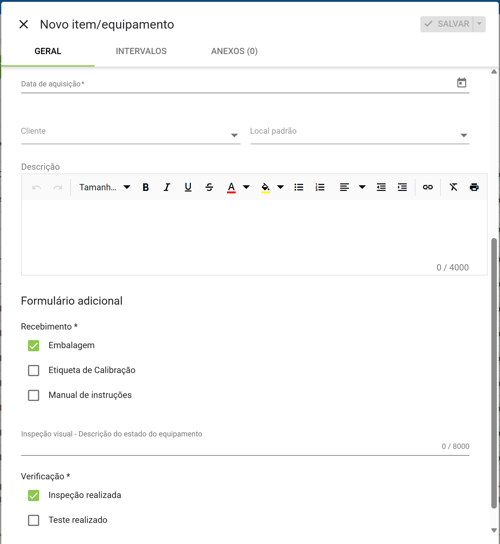Open the Tamanho font size dropdown
This screenshot has height=544, width=500.
[x=105, y=187]
